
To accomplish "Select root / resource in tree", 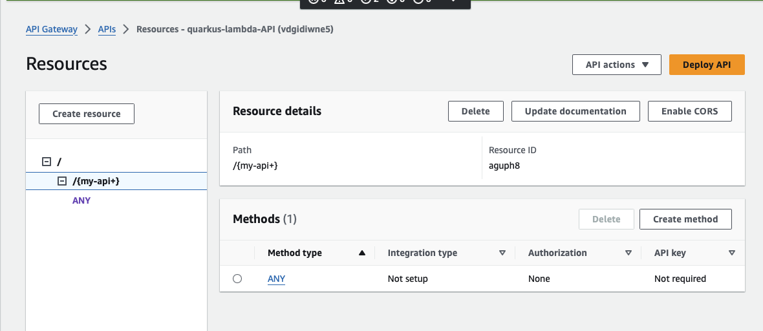I will click(59, 162).
